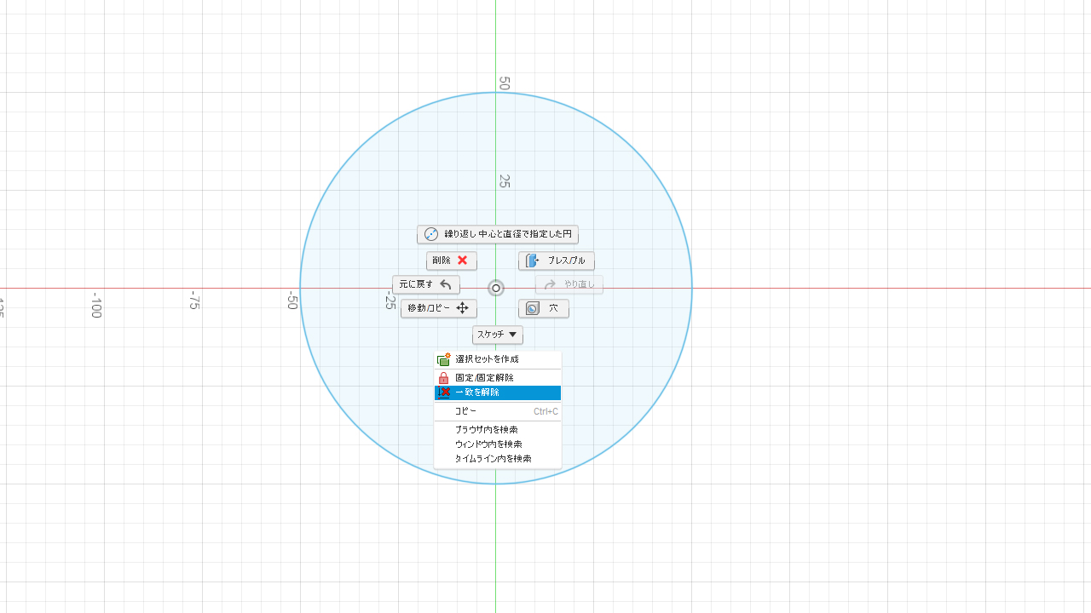Select プレス/プル (Press Pull) tool
This screenshot has height=613, width=1091.
point(556,261)
